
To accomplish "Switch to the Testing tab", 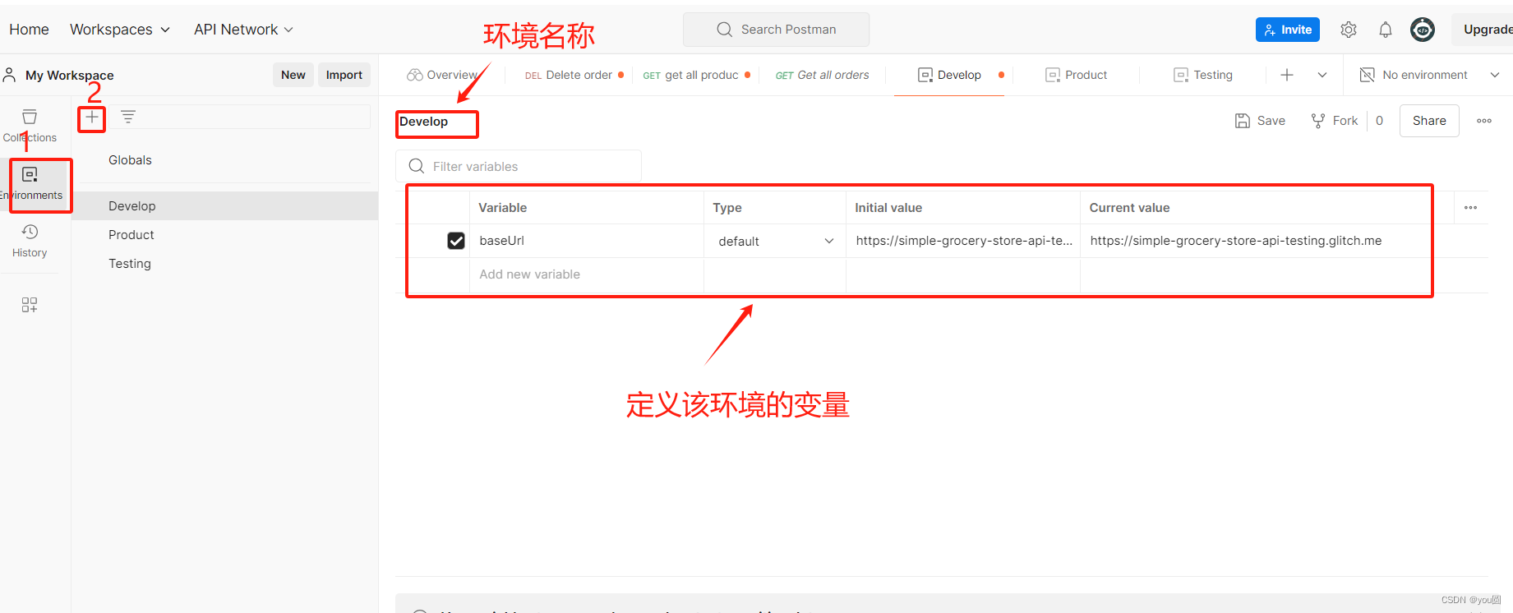I will [x=1203, y=75].
